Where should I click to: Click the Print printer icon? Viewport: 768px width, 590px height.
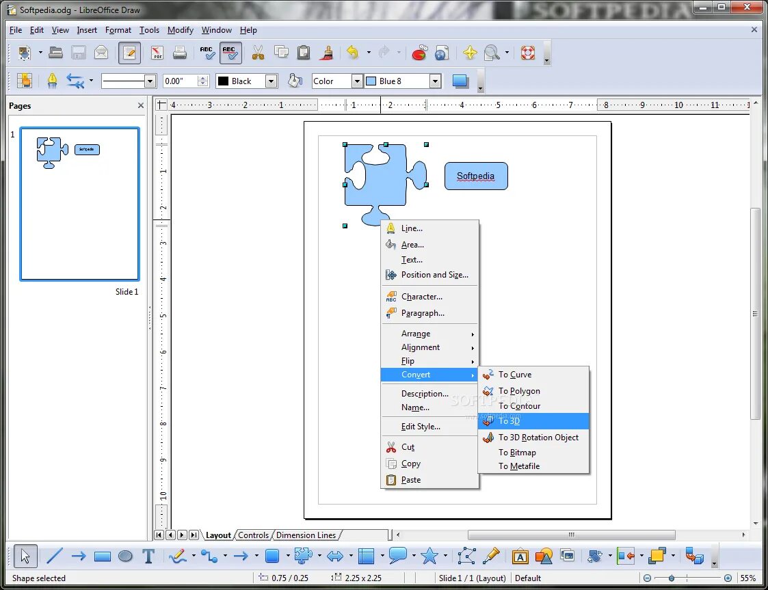click(180, 53)
